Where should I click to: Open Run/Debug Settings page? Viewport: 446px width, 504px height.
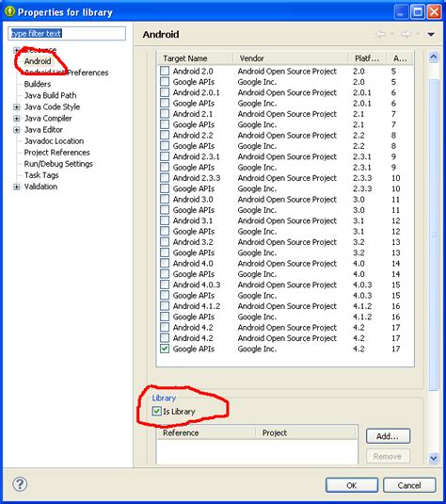pyautogui.click(x=58, y=164)
